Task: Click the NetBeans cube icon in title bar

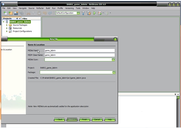Action: 3,4
